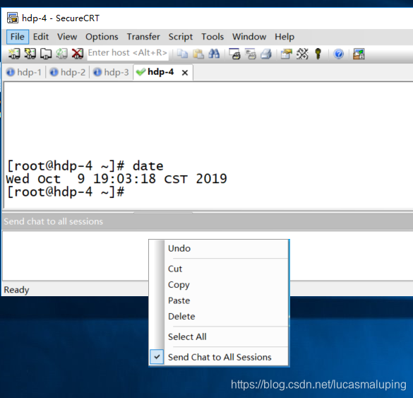Click the Quick Connect lightning icon
The image size is (413, 398).
coord(30,54)
